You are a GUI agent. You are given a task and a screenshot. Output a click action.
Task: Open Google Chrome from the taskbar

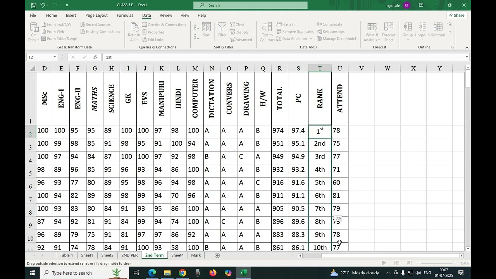click(x=183, y=273)
